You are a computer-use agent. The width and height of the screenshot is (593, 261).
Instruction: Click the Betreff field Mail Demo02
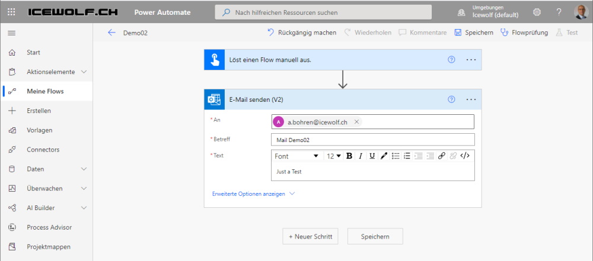click(x=372, y=139)
